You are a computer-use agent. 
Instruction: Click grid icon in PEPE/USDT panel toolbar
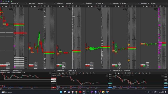pos(45,6)
